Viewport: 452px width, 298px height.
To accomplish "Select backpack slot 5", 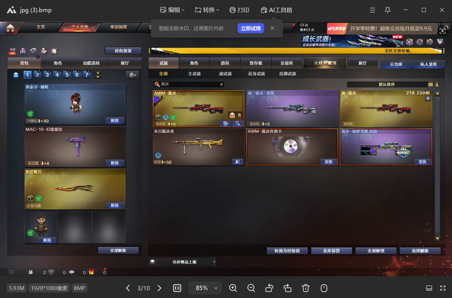I will (x=67, y=74).
